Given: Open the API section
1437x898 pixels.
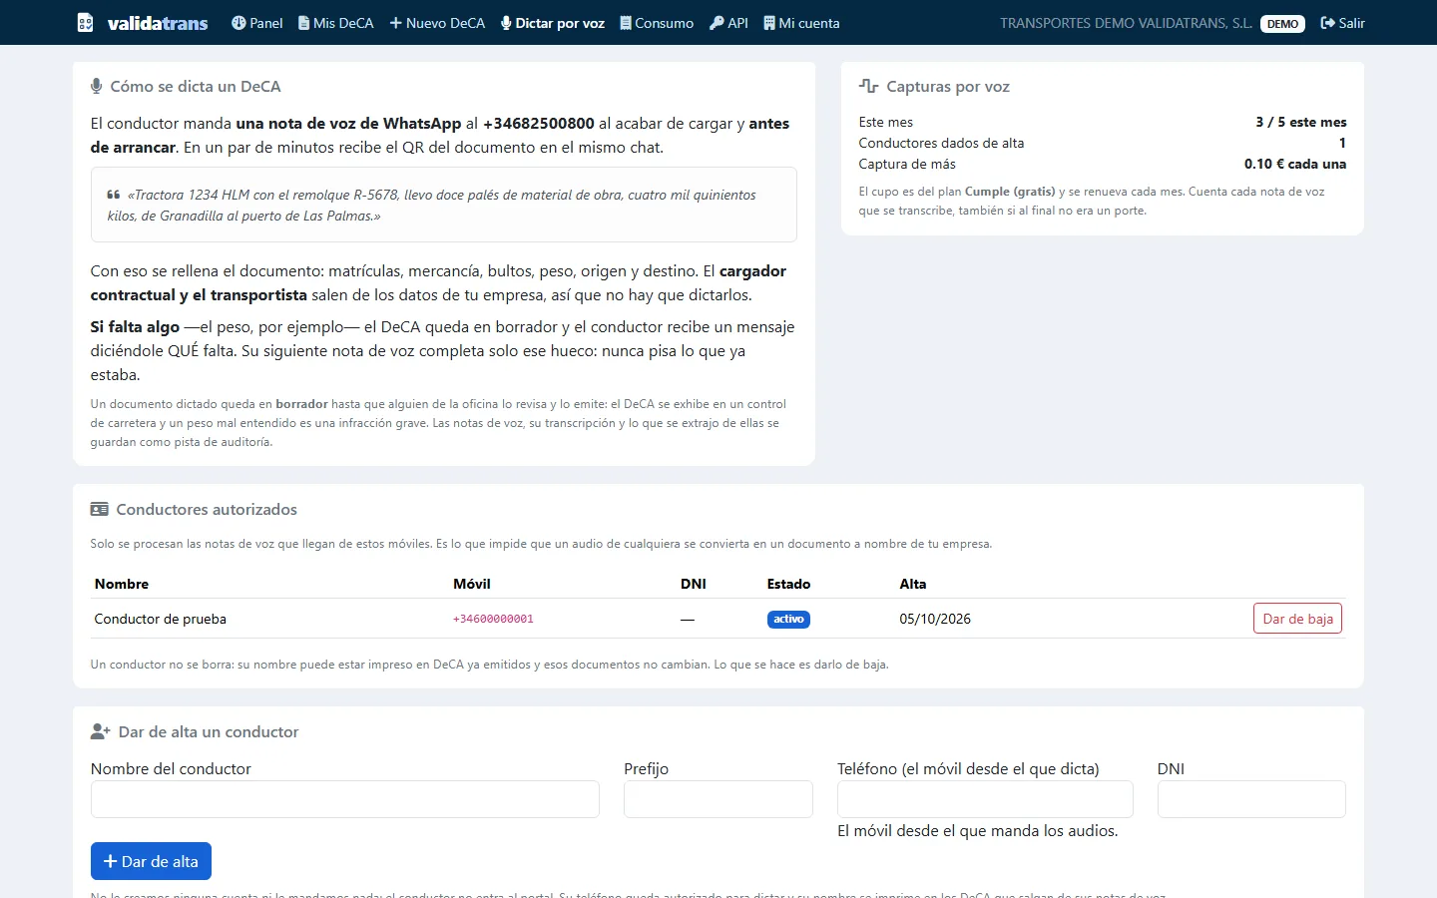Looking at the screenshot, I should [x=728, y=23].
